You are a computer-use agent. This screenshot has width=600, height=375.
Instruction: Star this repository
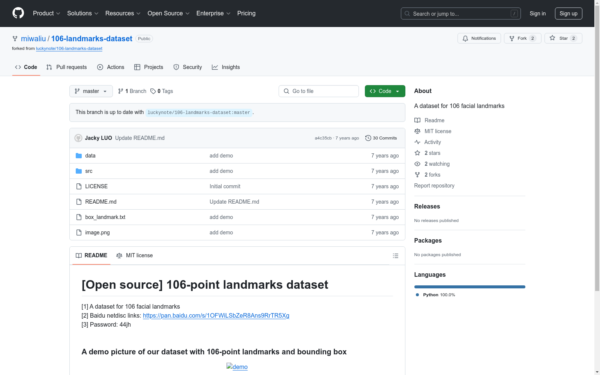(563, 38)
